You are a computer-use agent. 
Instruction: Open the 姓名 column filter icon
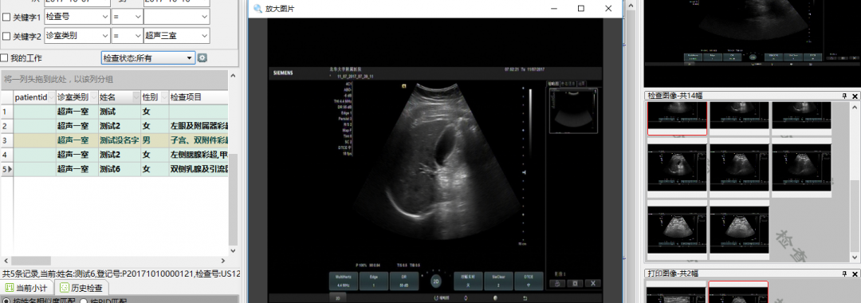[x=136, y=98]
